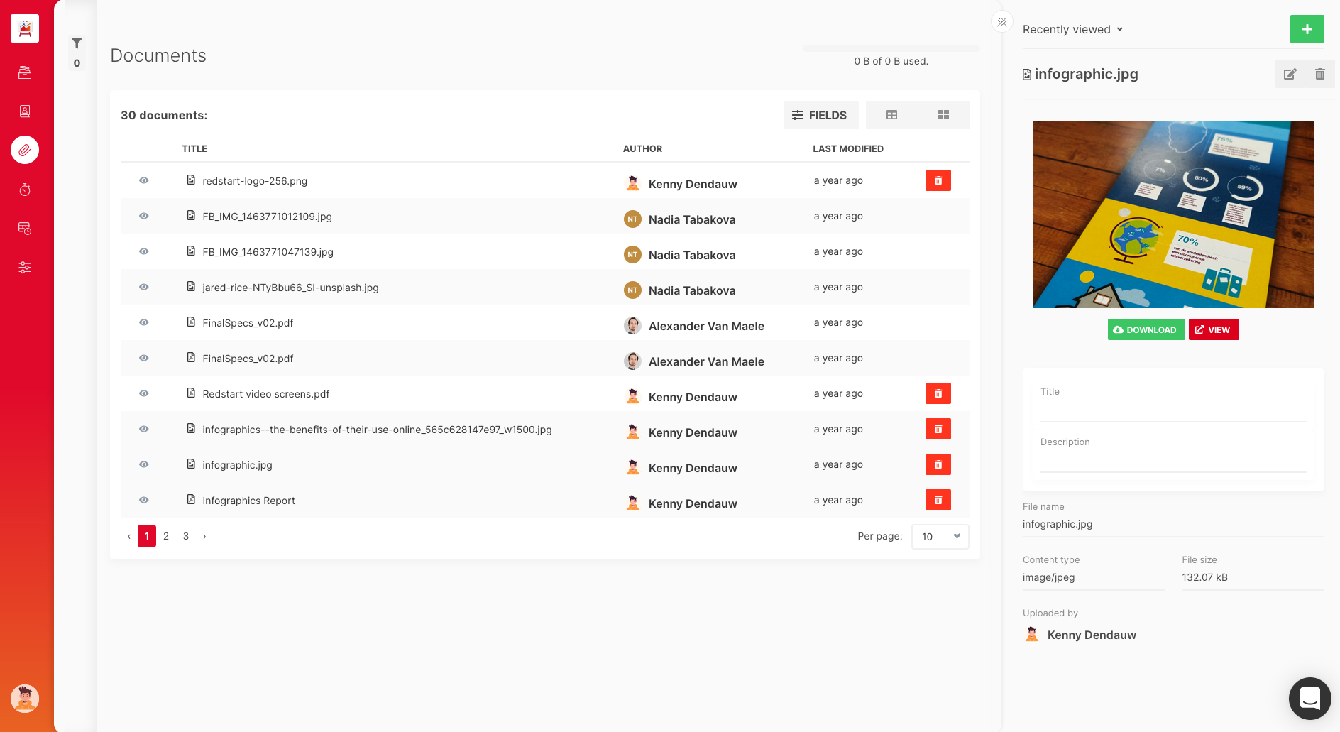
Task: Open the Per page dropdown
Action: (940, 537)
